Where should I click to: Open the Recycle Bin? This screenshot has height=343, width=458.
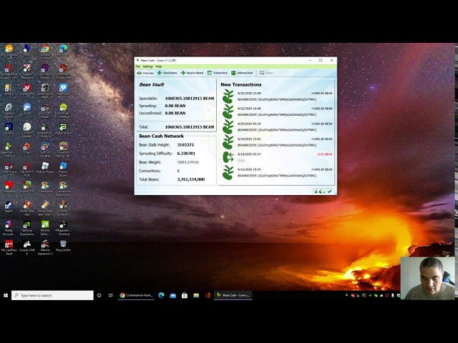[x=63, y=246]
